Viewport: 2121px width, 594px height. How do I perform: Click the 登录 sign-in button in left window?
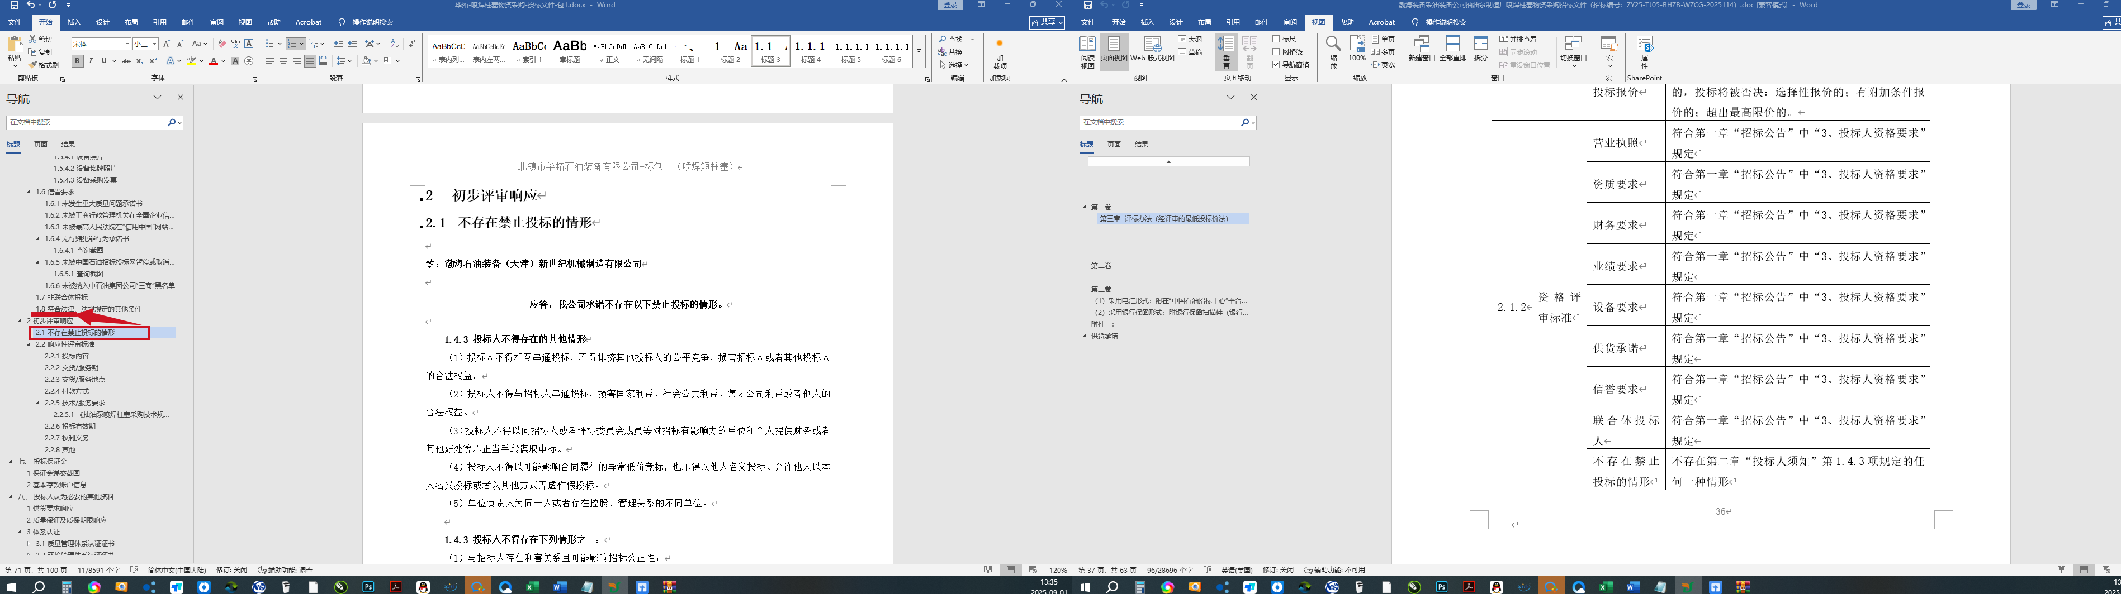(949, 5)
